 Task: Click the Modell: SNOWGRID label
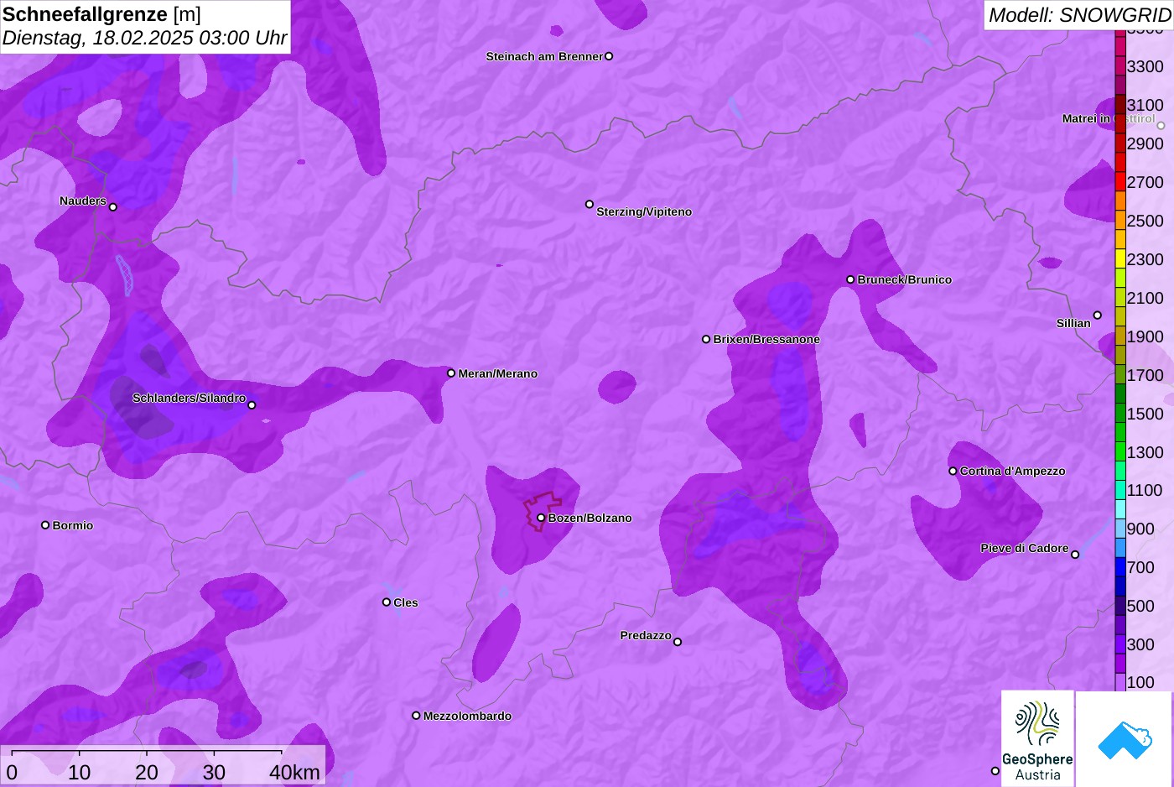pos(1079,15)
